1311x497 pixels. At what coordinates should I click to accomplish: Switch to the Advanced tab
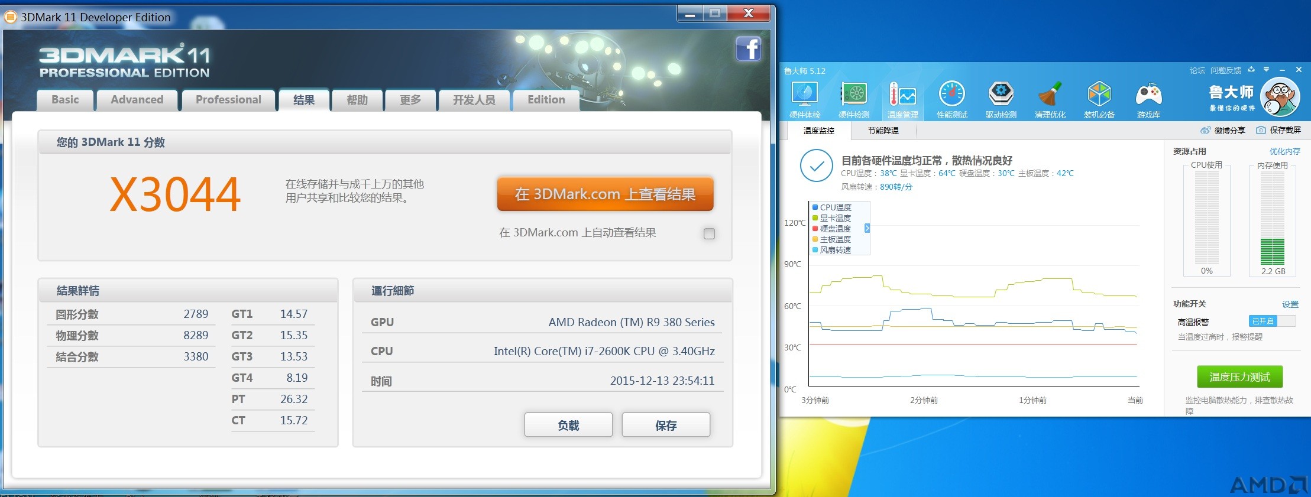click(137, 100)
